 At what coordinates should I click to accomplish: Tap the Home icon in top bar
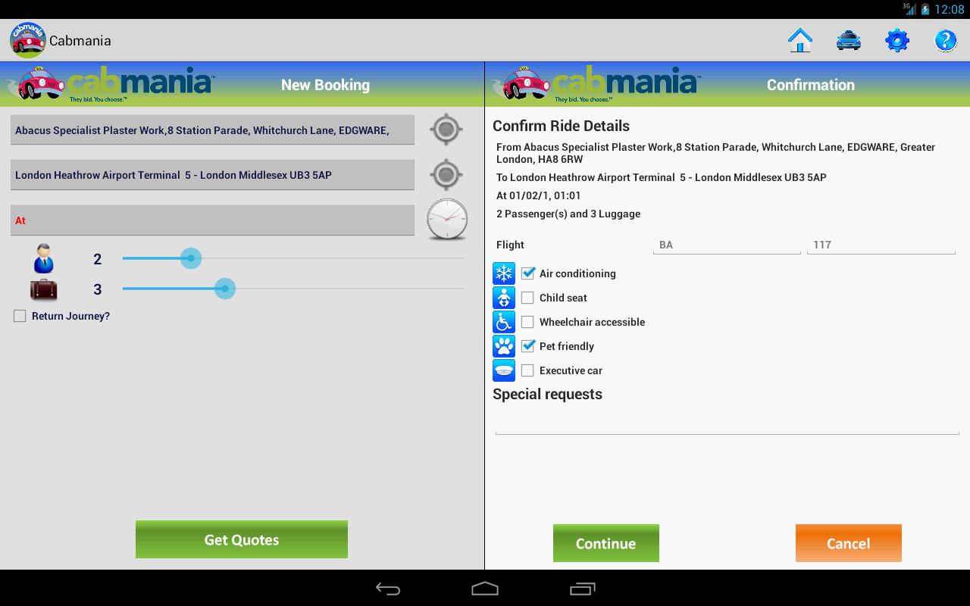point(799,40)
